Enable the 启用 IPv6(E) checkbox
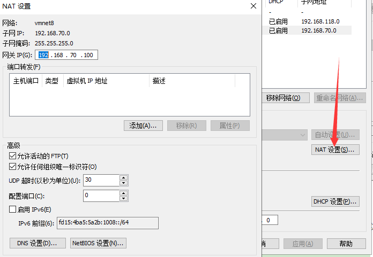This screenshot has width=373, height=257. point(12,209)
